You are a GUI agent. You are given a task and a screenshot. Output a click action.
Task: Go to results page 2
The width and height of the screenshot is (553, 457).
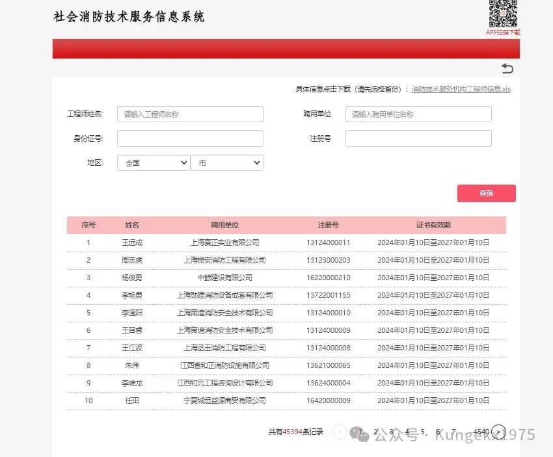click(376, 431)
